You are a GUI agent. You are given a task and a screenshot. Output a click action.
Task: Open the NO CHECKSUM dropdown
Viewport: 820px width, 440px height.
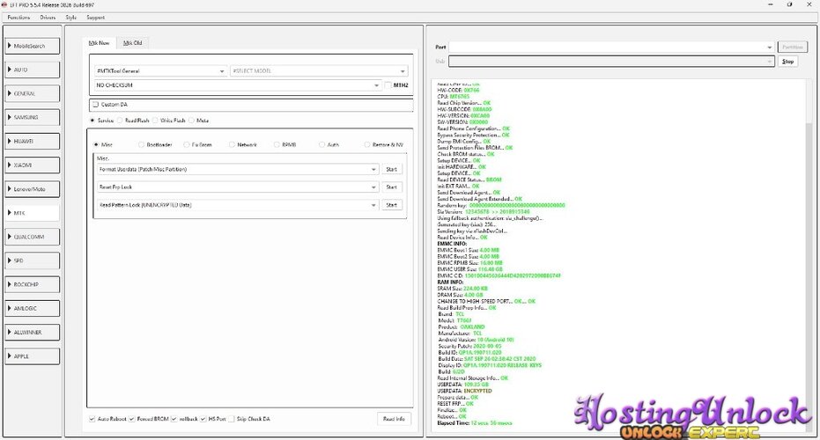point(238,85)
